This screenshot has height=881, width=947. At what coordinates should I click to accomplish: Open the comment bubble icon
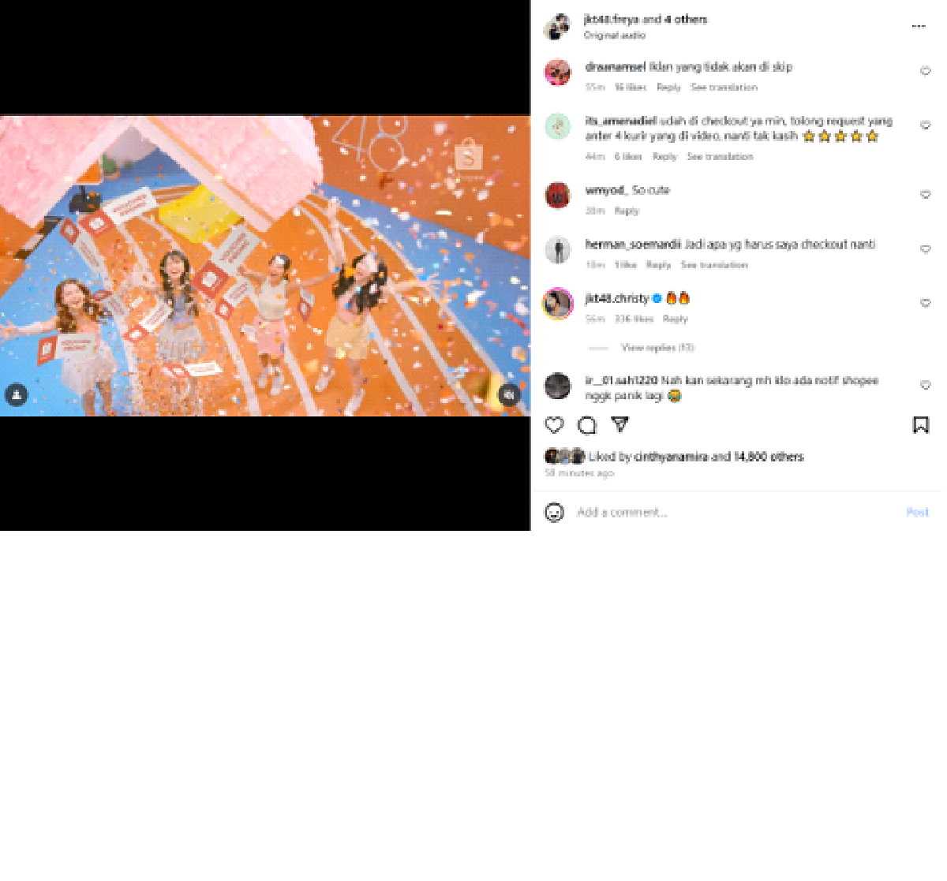[x=587, y=426]
